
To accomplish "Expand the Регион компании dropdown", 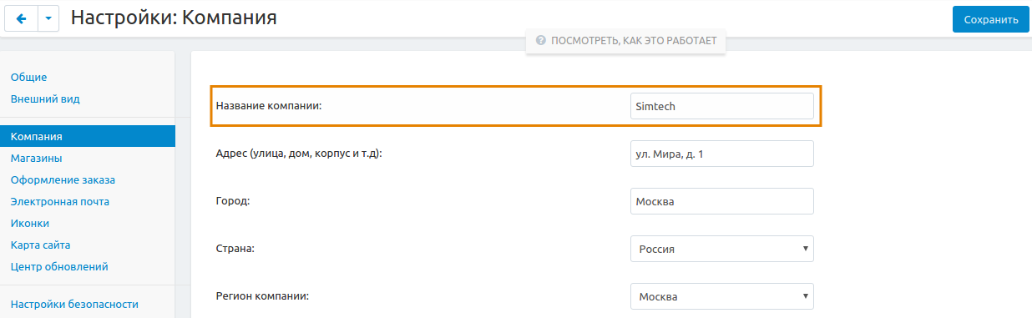I will (722, 296).
